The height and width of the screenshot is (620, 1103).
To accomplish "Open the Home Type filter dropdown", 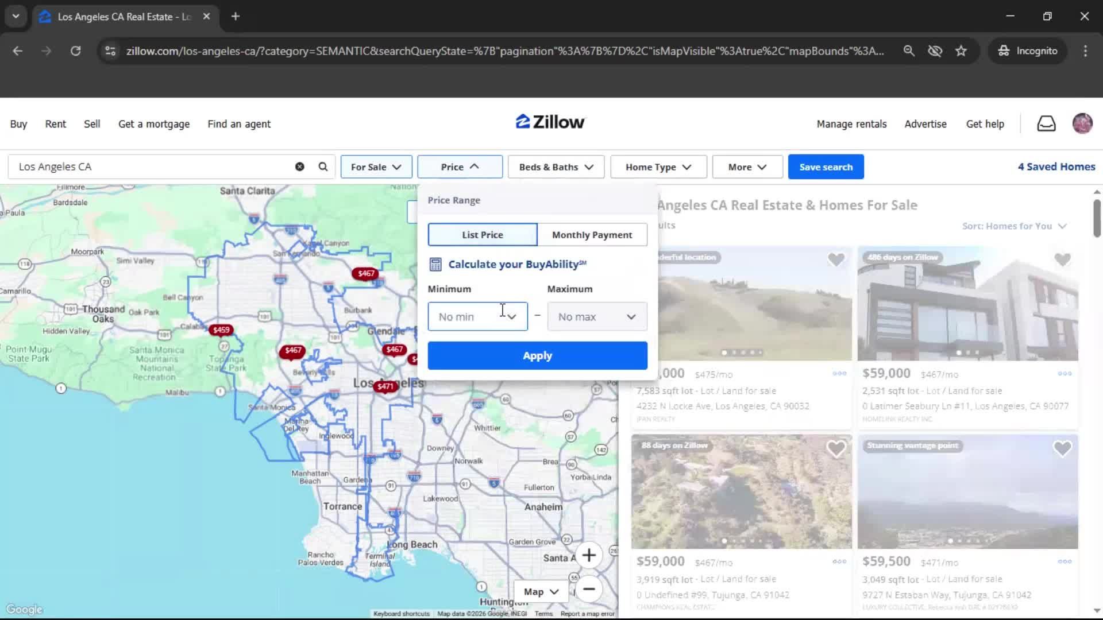I will pos(657,166).
